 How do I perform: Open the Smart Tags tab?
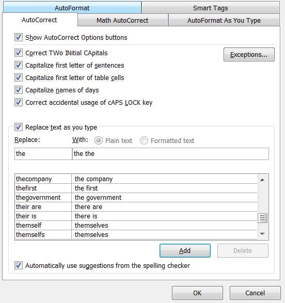211,8
